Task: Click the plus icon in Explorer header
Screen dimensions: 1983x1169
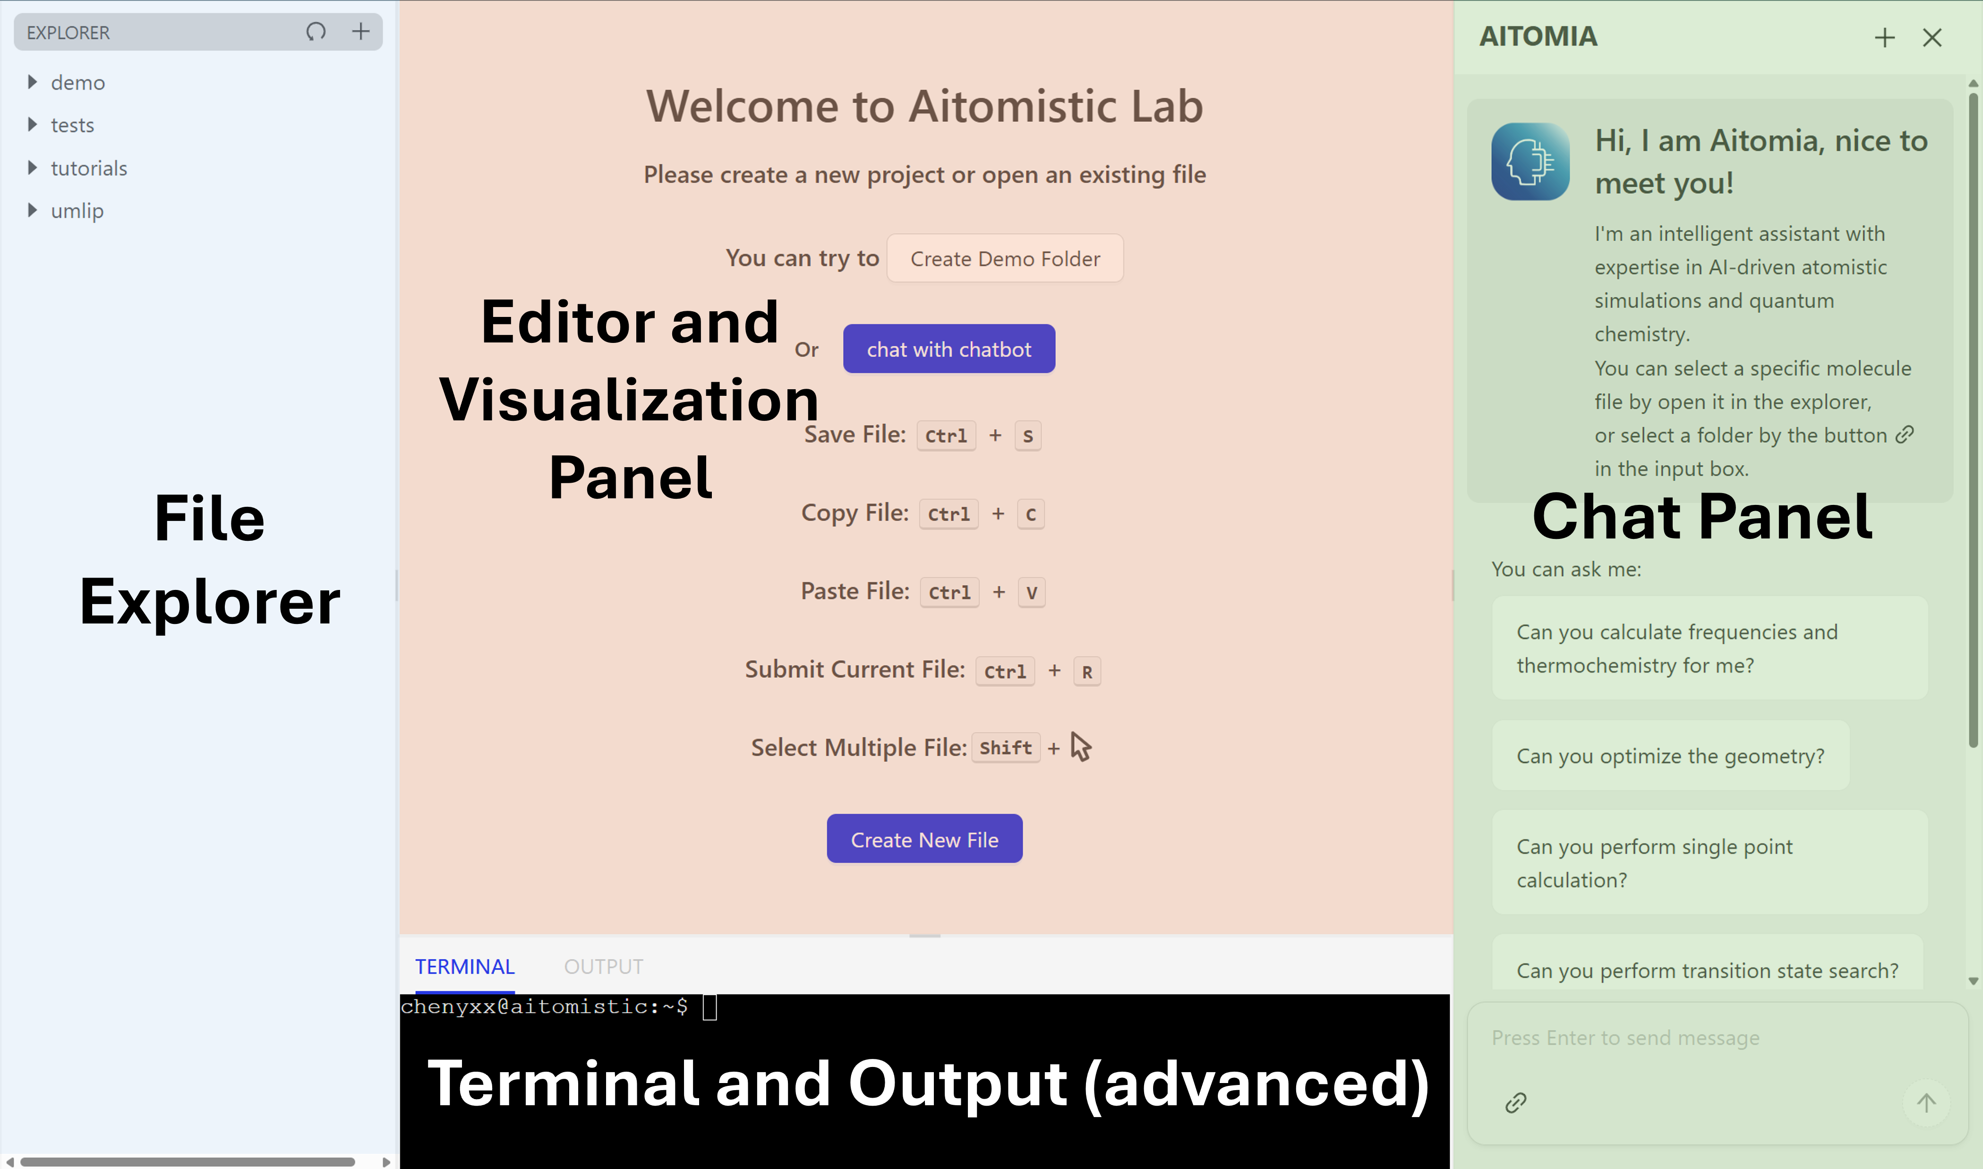Action: [x=361, y=32]
